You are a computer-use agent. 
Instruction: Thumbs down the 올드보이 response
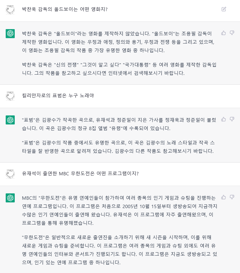click(x=232, y=33)
